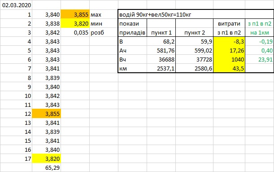
Task: Select the cell containing 2537,1
Action: pyautogui.click(x=161, y=68)
